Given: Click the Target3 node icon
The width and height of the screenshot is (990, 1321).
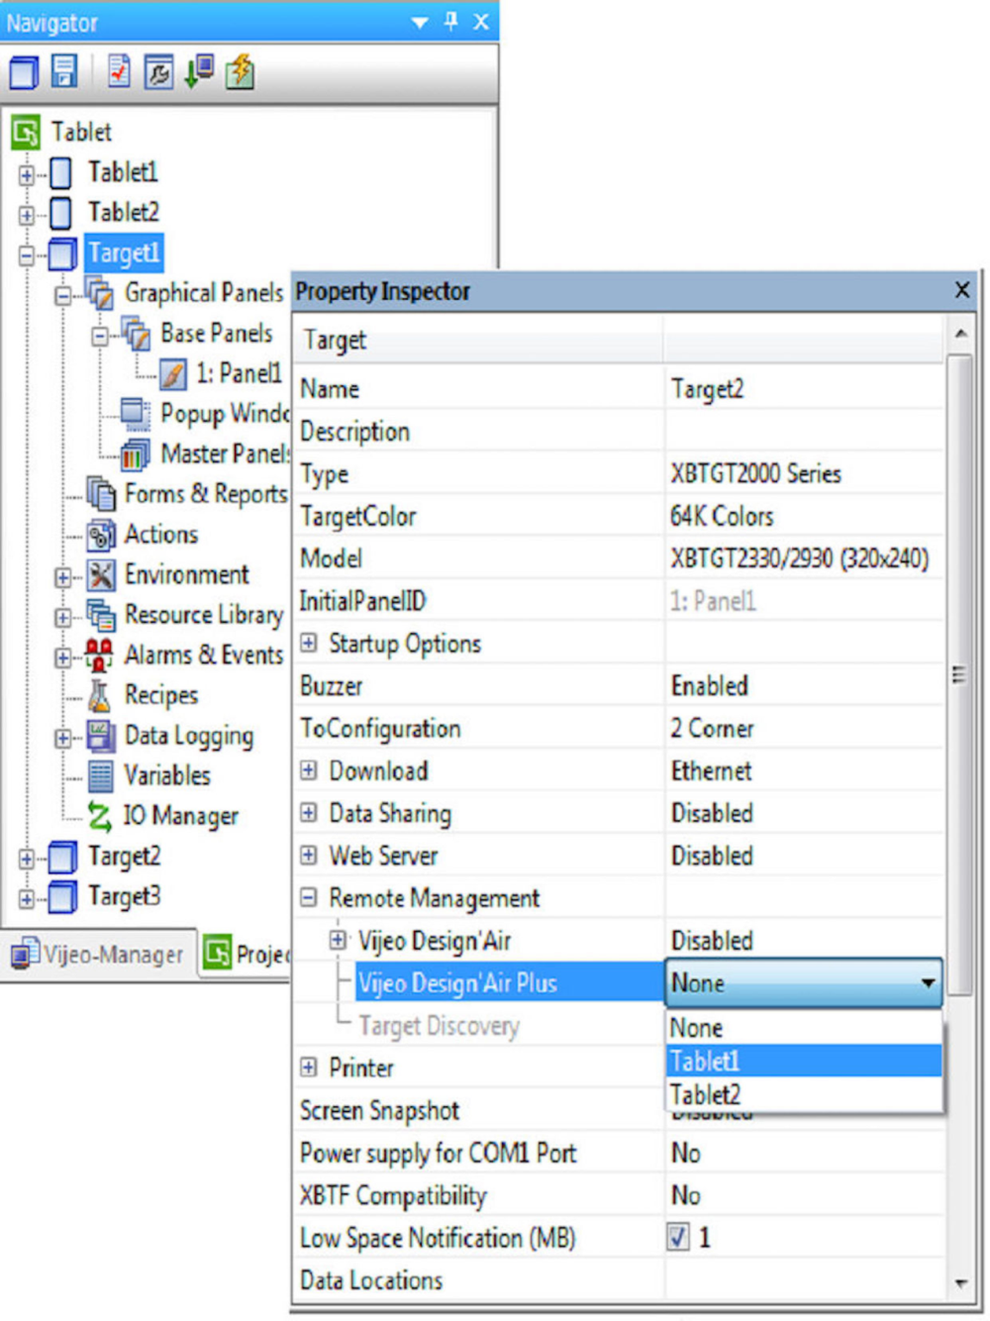Looking at the screenshot, I should tap(61, 897).
